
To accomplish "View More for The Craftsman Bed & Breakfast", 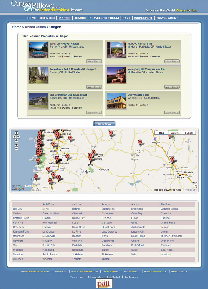I will point(94,113).
